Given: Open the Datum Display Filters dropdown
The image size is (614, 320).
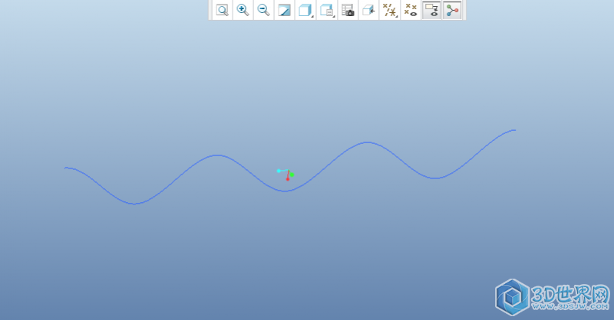Looking at the screenshot, I should [390, 10].
